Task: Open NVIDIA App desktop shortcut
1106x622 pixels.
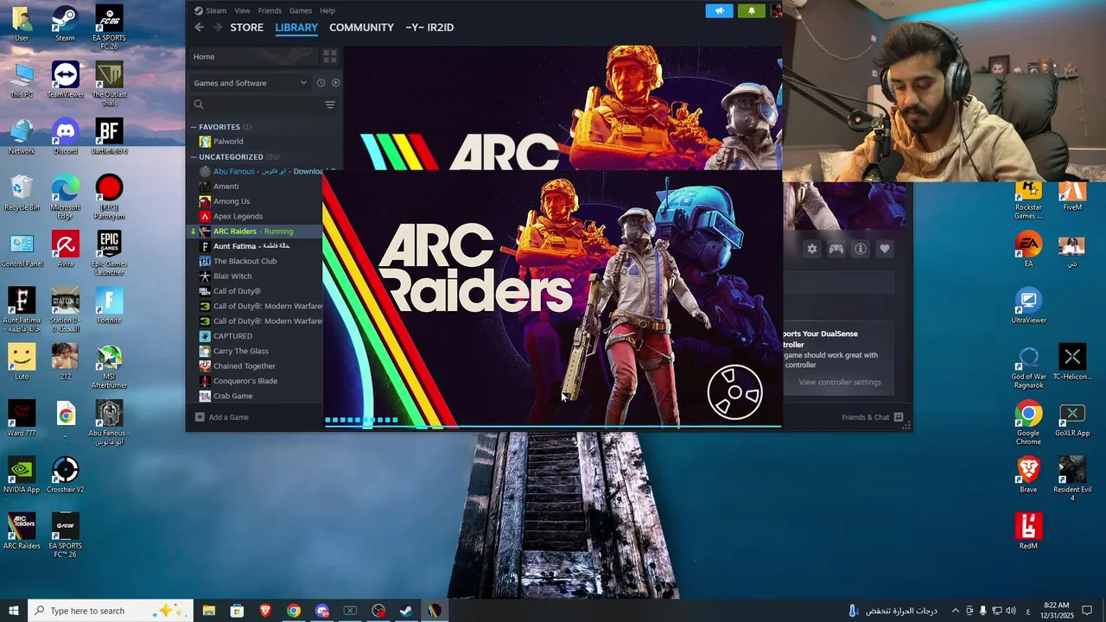Action: 22,474
